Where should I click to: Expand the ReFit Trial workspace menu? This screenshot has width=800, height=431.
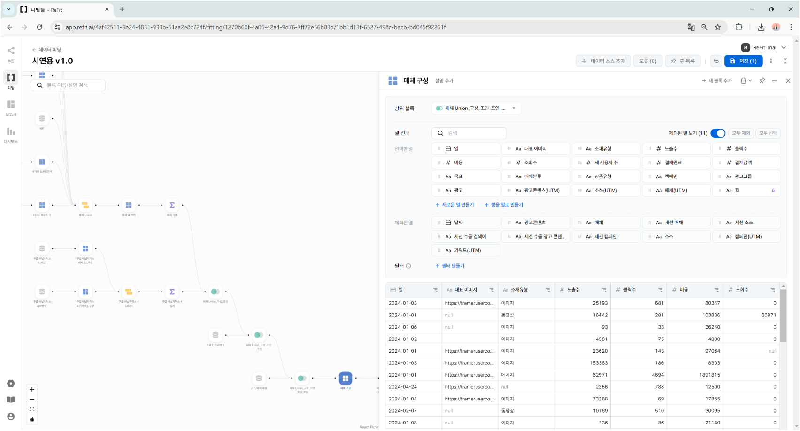784,47
